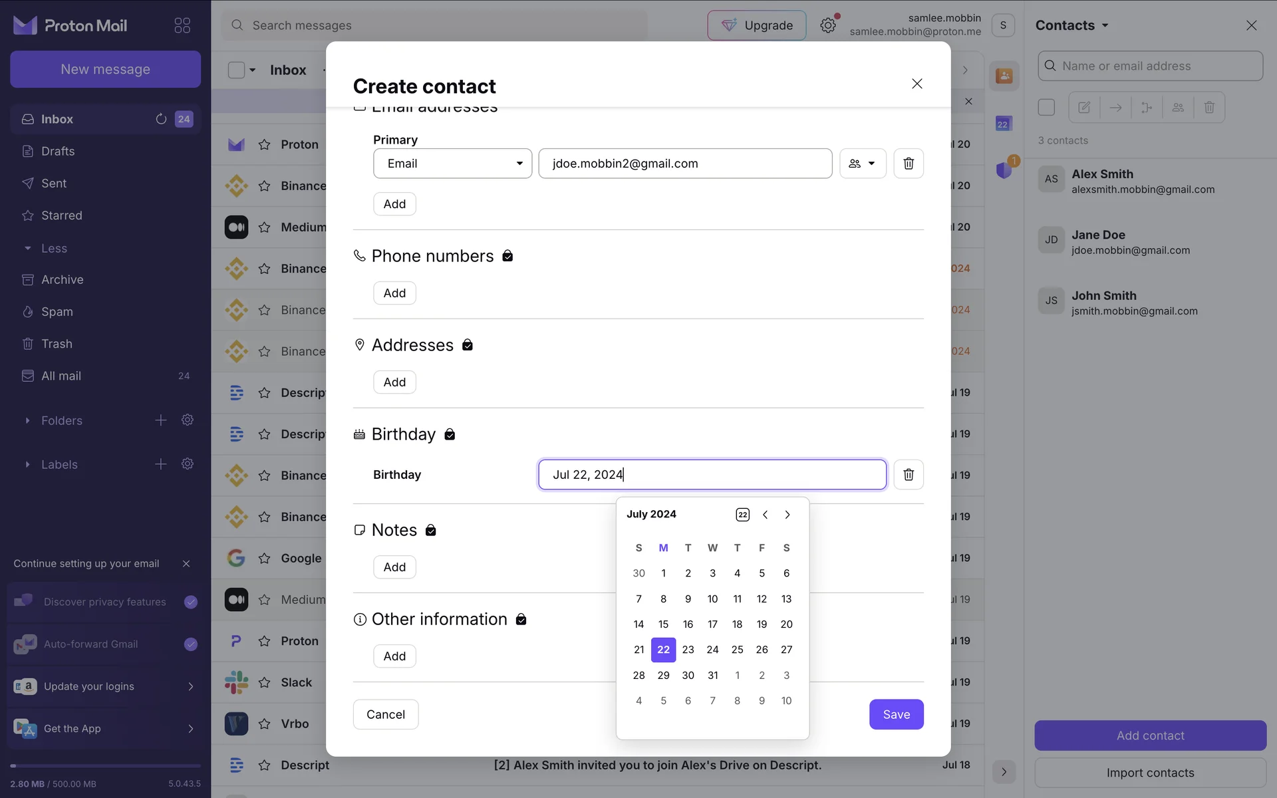
Task: Pick July 25 in calendar
Action: (x=737, y=650)
